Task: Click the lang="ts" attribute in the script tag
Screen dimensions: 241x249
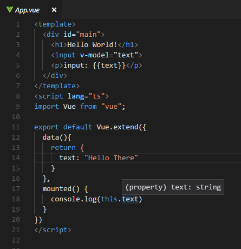Action: [86, 96]
